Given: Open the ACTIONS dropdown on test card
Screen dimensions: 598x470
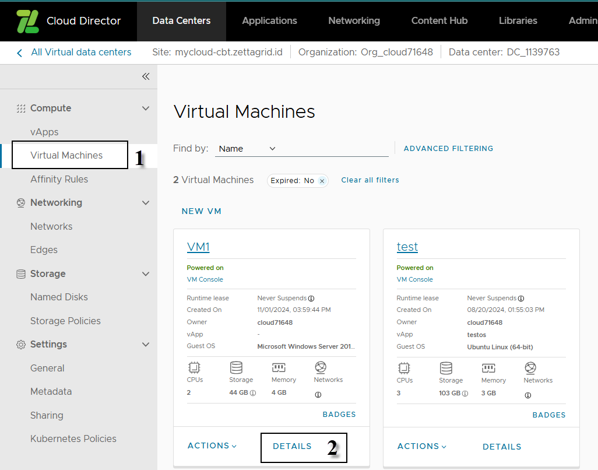Looking at the screenshot, I should 422,446.
